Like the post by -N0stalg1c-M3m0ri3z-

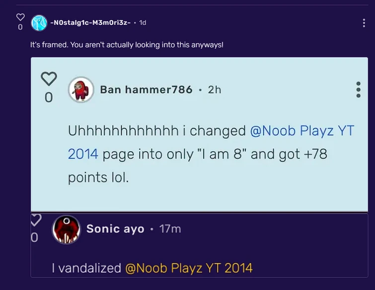click(20, 17)
